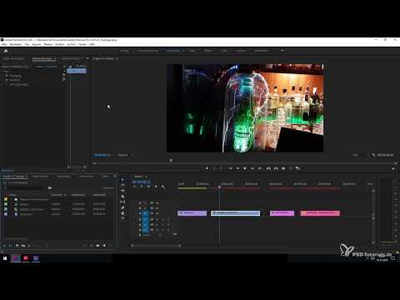Add a marker in Program monitor

pyautogui.click(x=207, y=168)
